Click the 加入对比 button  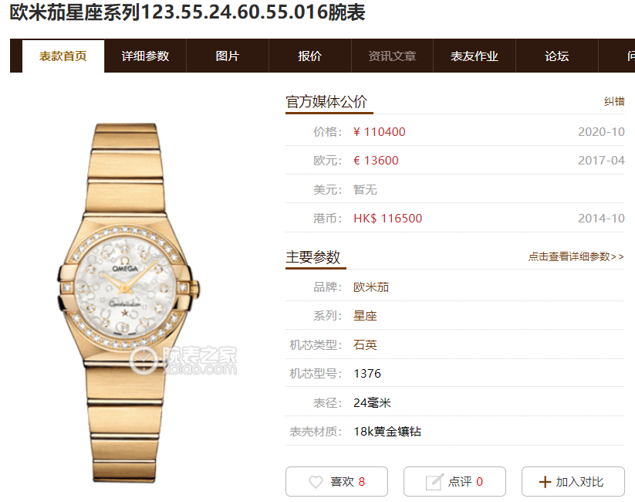tap(573, 482)
